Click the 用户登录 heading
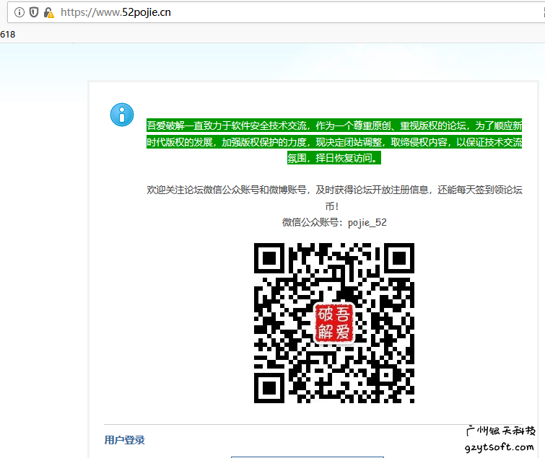Viewport: 545px width, 458px height. pos(124,440)
